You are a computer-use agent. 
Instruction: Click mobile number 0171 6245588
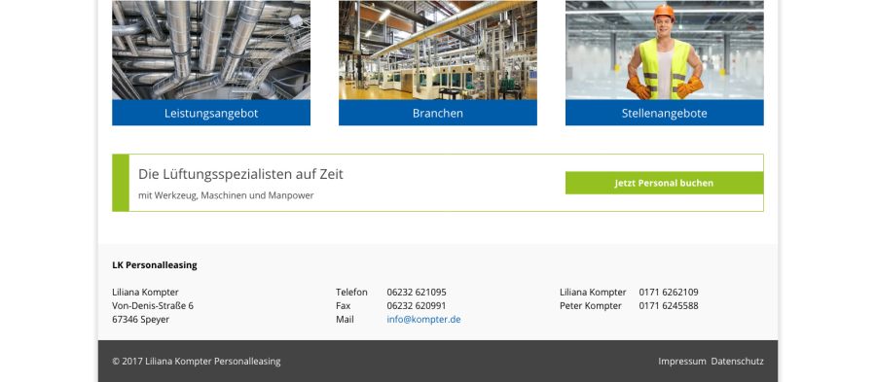click(669, 305)
